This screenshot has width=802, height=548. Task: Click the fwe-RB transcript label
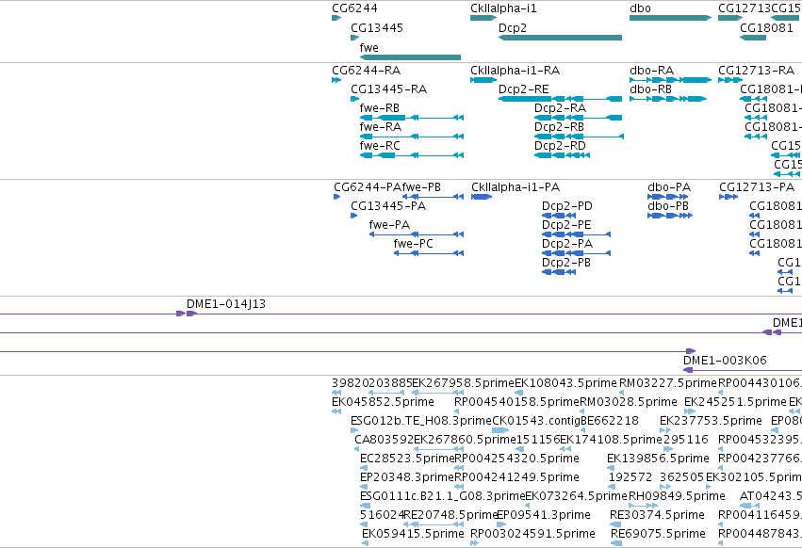point(380,108)
